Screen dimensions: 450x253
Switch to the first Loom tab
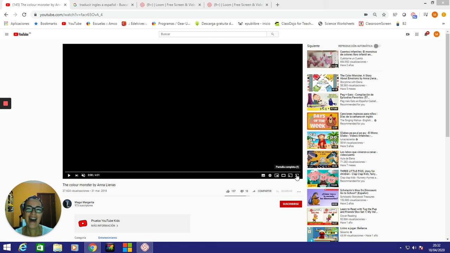170,5
